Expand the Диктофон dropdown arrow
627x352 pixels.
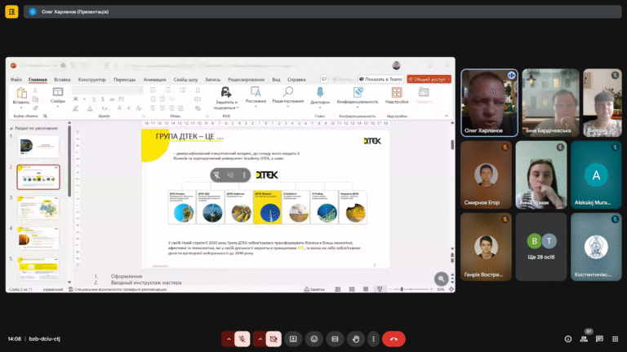point(320,107)
